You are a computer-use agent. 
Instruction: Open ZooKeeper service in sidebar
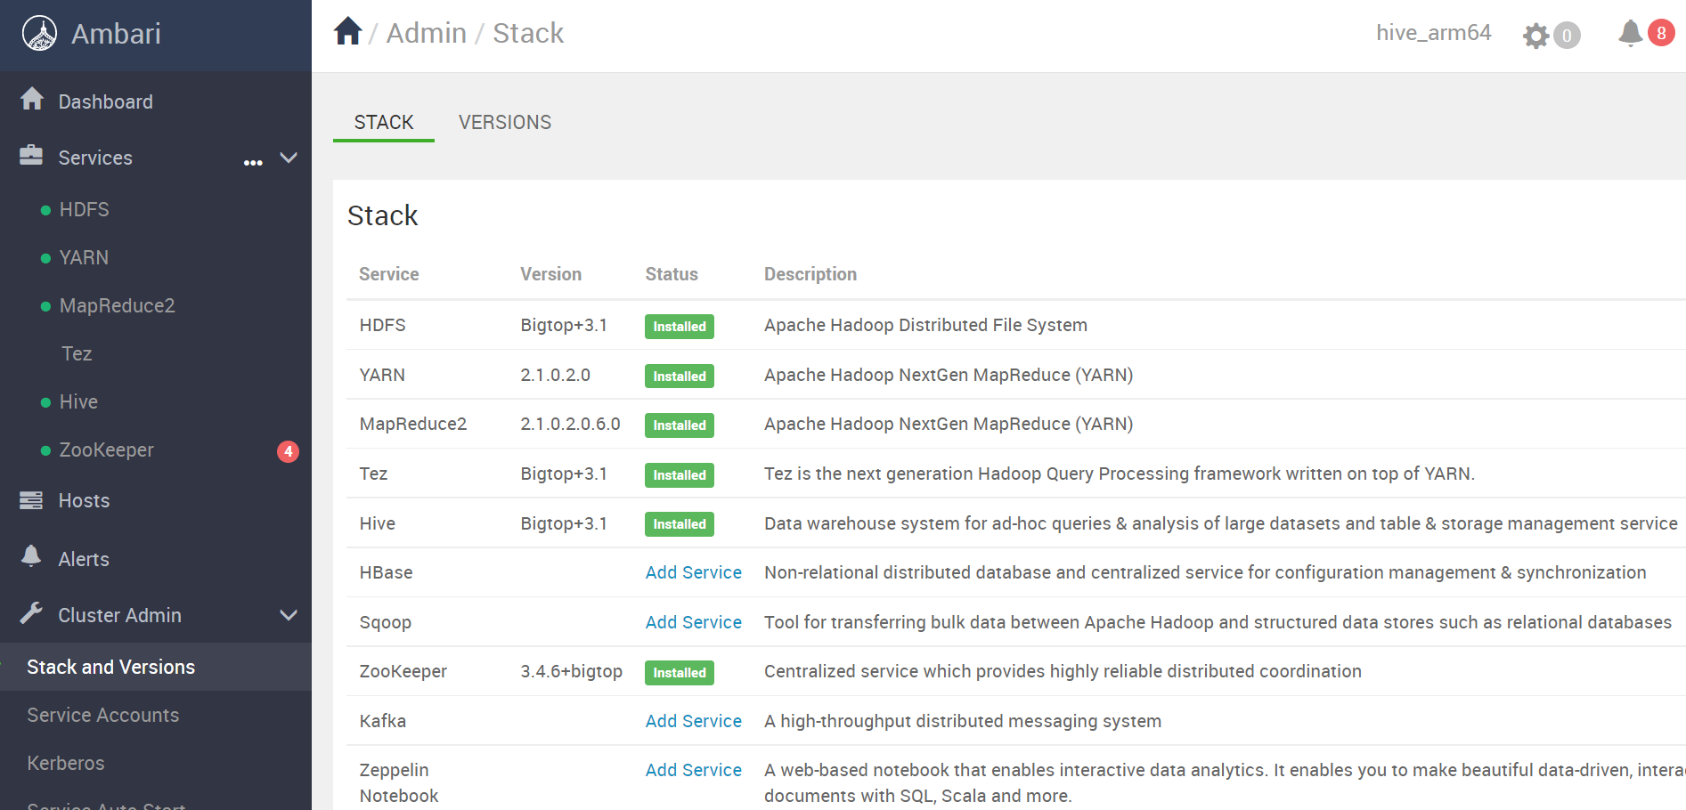pos(106,450)
